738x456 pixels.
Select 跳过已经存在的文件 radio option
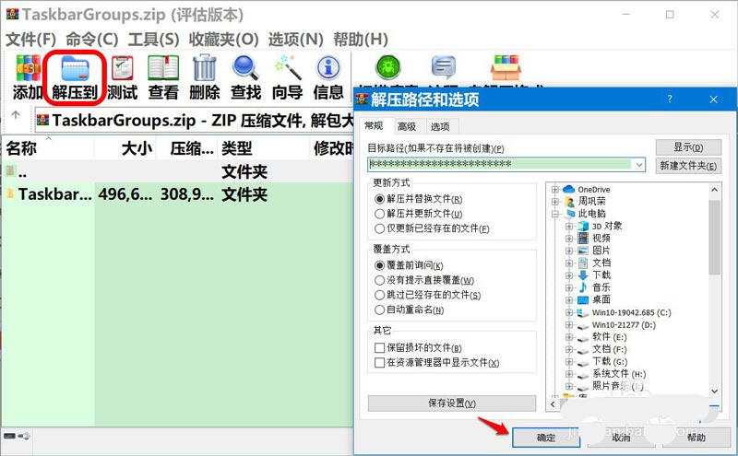[428, 295]
